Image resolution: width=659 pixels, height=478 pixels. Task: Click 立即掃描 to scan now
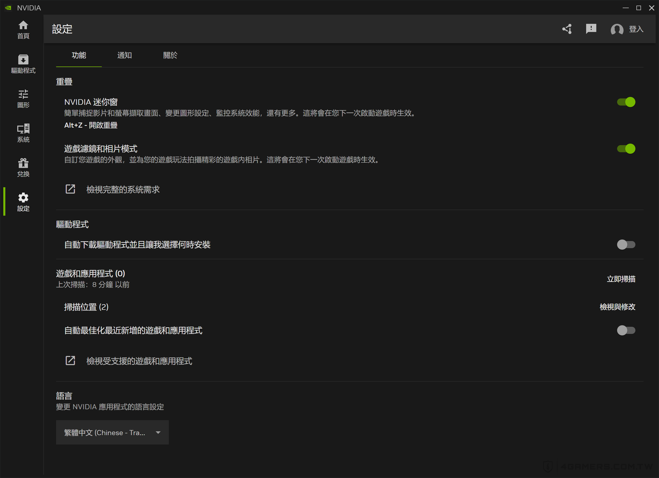pos(621,279)
